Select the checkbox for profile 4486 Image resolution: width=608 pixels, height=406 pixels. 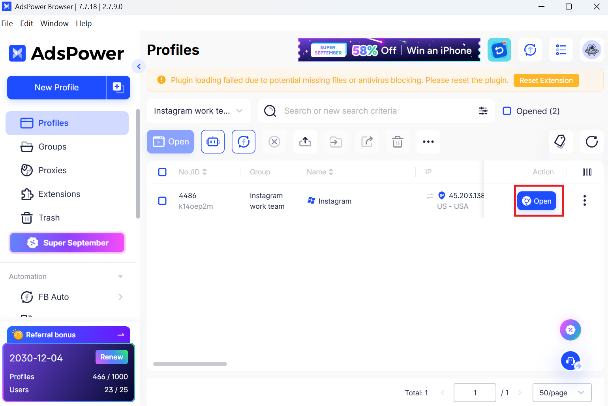[x=162, y=201]
